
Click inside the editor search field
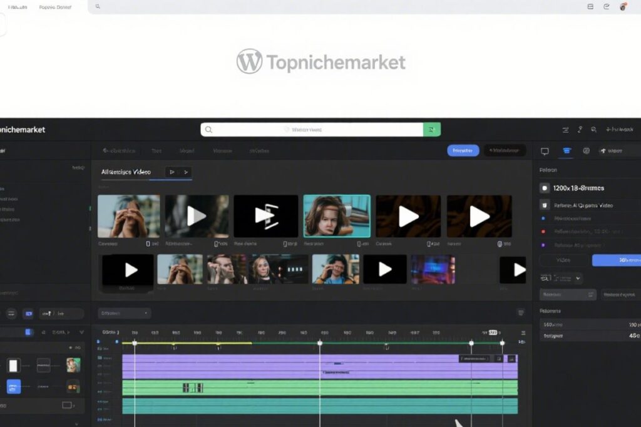click(x=312, y=129)
